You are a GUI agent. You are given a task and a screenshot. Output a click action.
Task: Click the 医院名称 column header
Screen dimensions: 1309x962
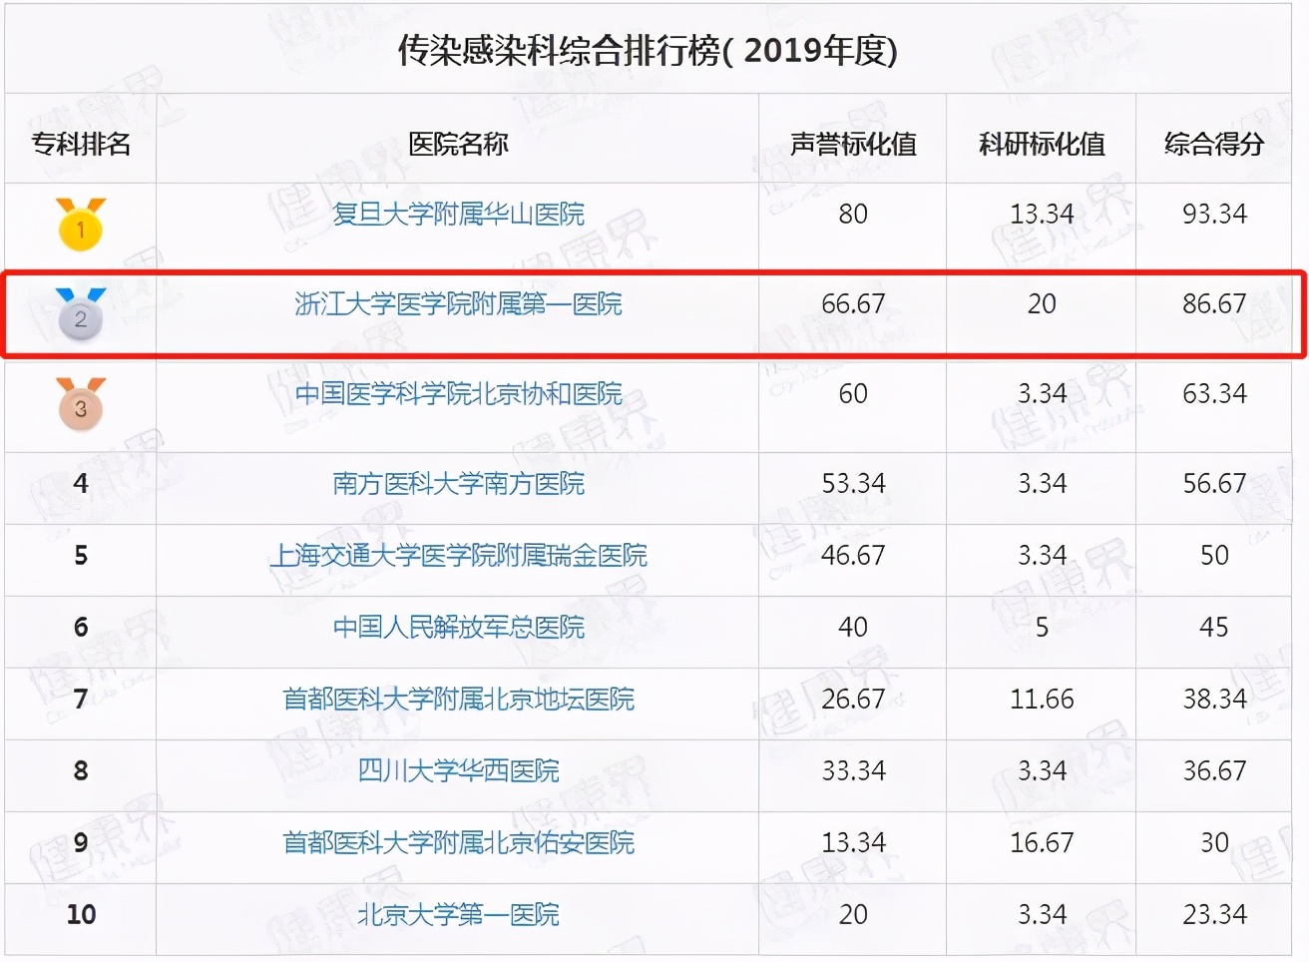458,144
